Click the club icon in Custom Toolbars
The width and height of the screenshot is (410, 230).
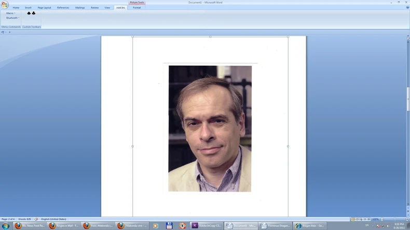[34, 13]
